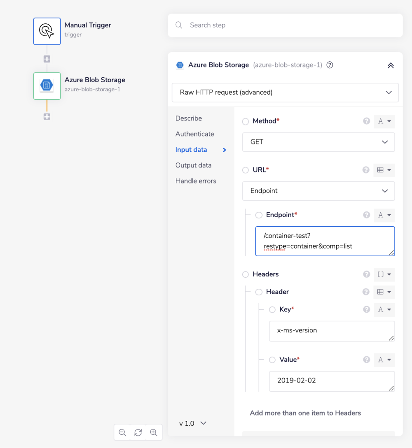This screenshot has width=412, height=448.
Task: Select the URL radio button
Action: click(x=246, y=170)
